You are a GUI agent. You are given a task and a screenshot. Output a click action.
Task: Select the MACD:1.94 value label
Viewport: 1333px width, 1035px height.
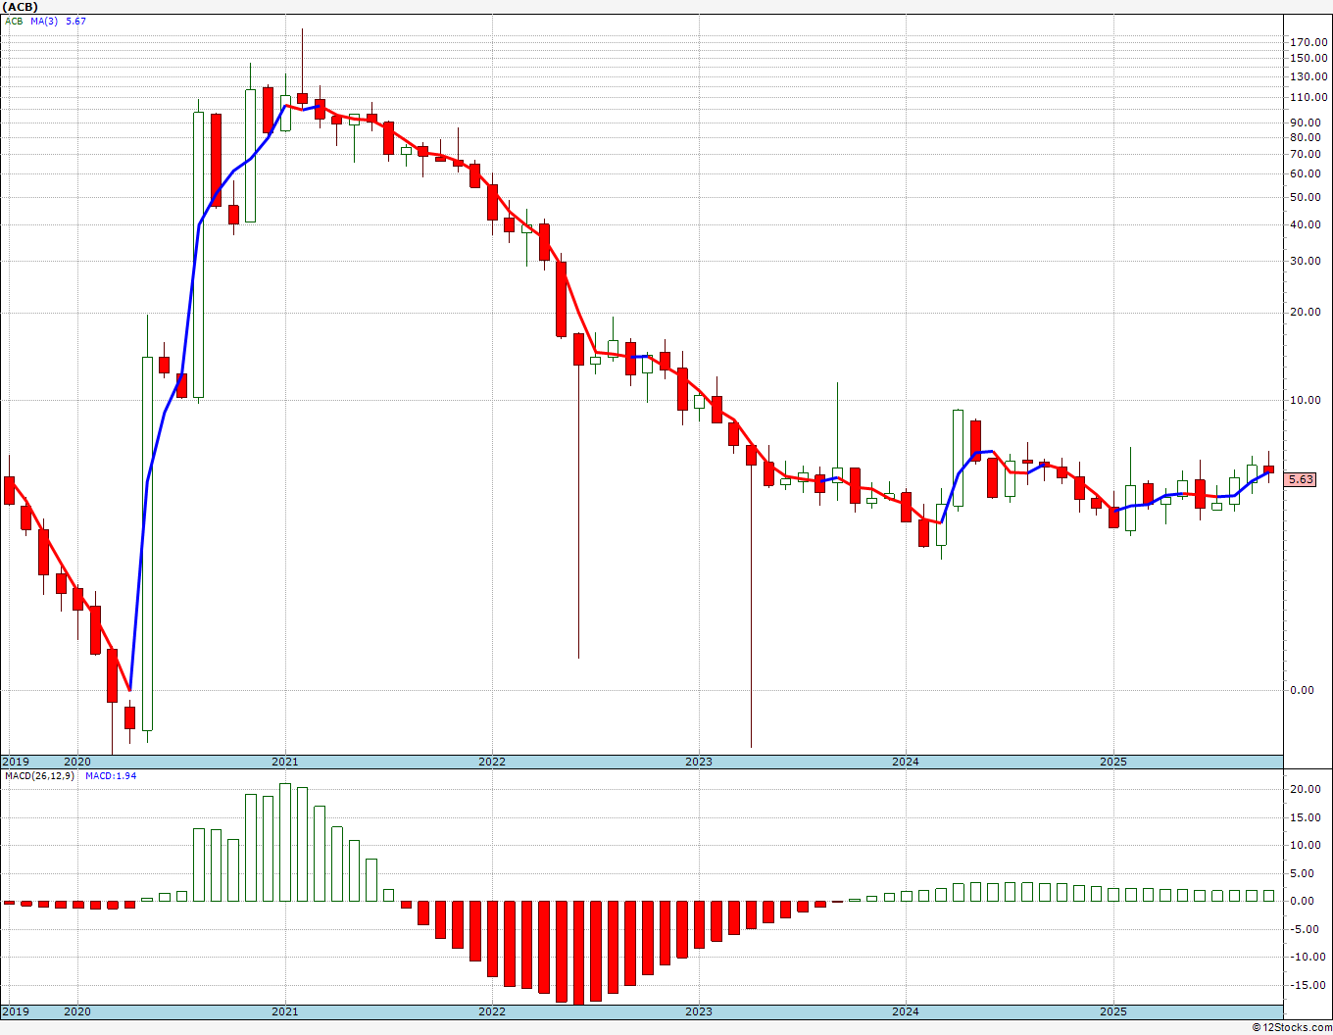click(111, 776)
